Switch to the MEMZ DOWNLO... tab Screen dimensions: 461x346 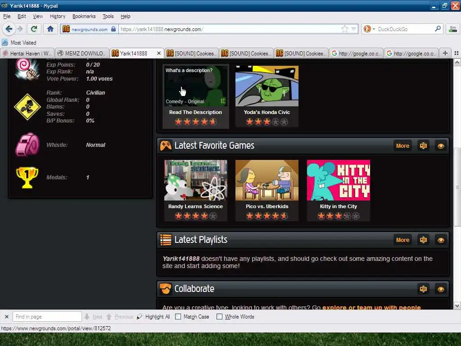pos(82,53)
